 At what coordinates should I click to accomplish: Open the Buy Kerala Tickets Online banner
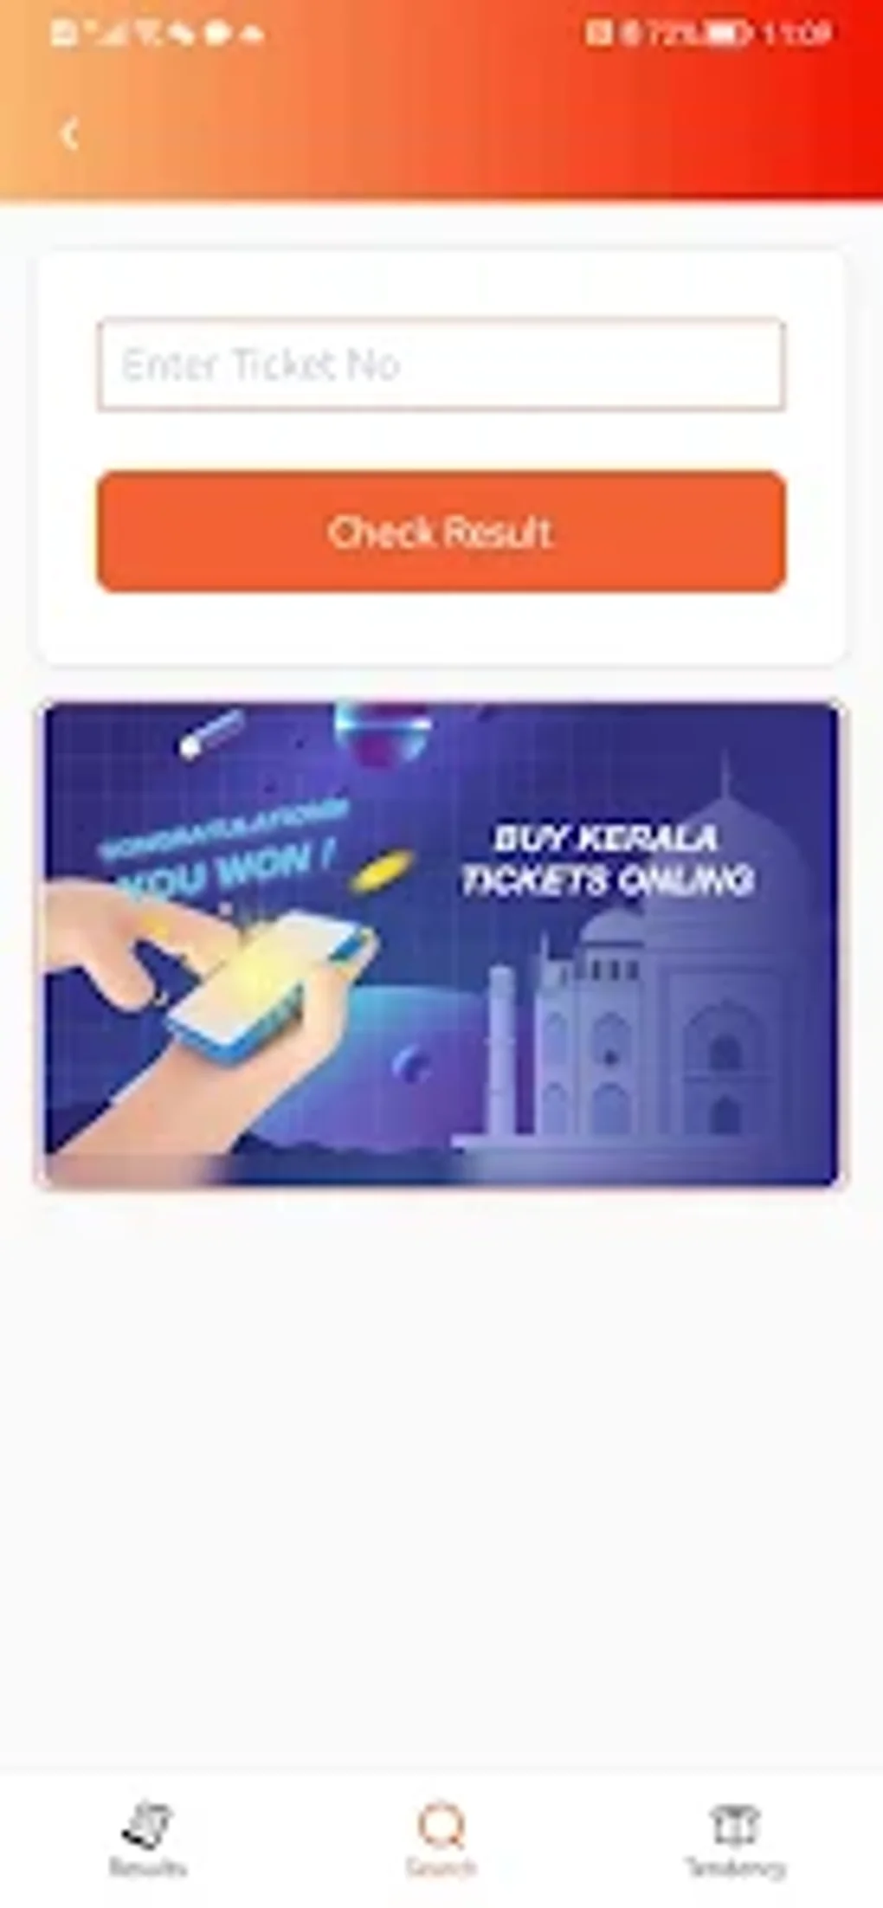point(441,944)
